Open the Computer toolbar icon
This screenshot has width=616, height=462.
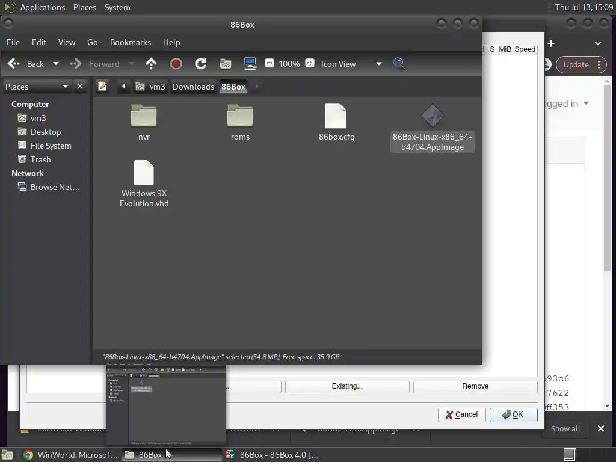[250, 64]
